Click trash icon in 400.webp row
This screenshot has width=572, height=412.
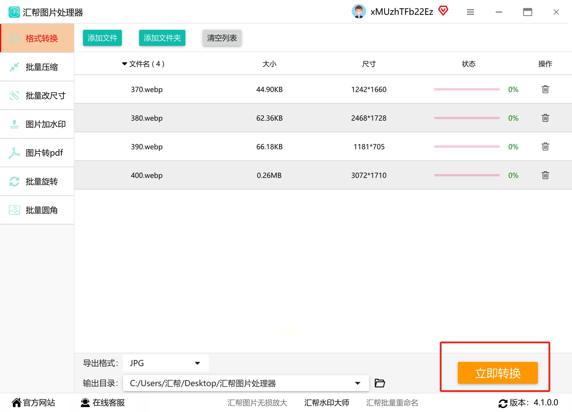[545, 175]
